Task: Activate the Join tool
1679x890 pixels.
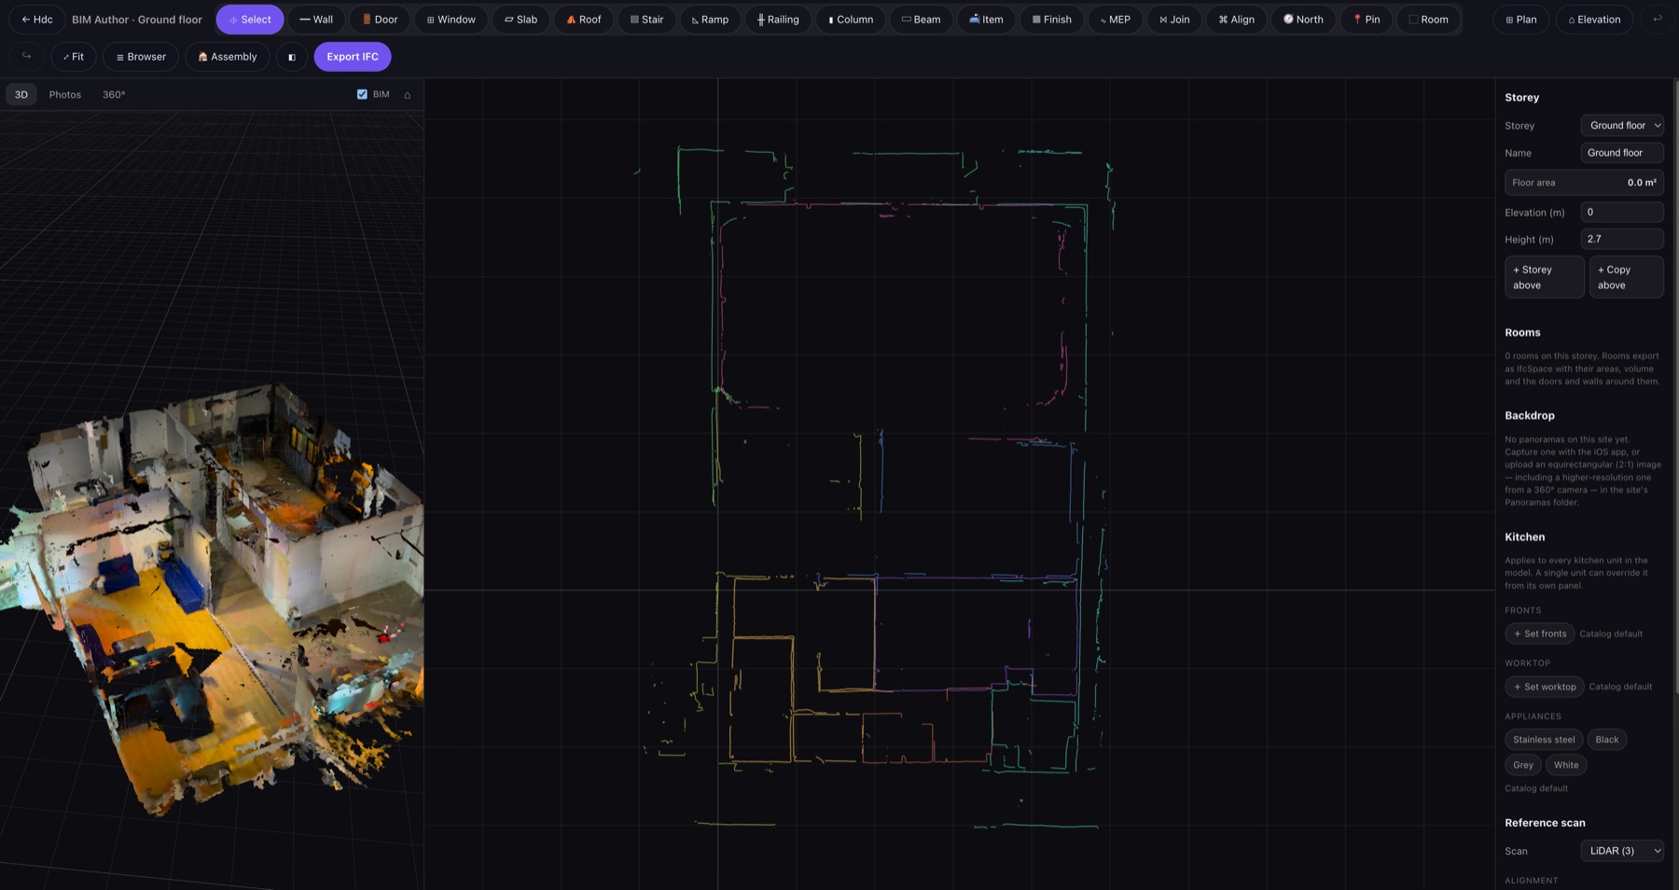Action: (1174, 20)
